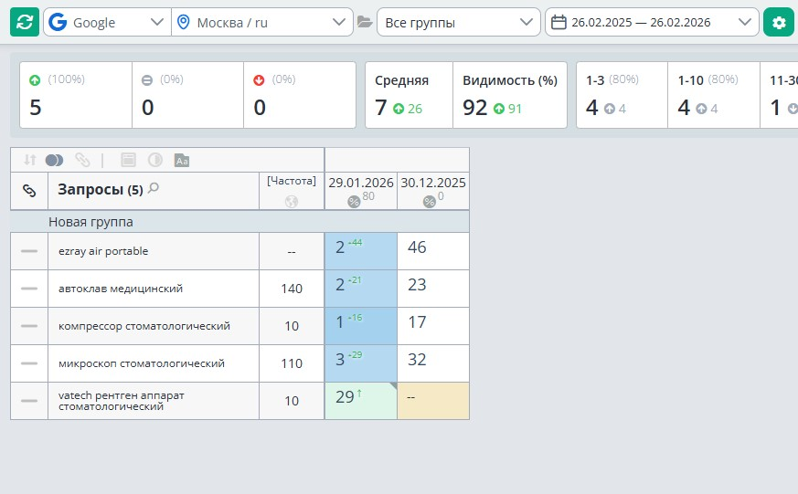Toggle the switch in table toolbar
Image resolution: width=798 pixels, height=494 pixels.
pyautogui.click(x=55, y=160)
